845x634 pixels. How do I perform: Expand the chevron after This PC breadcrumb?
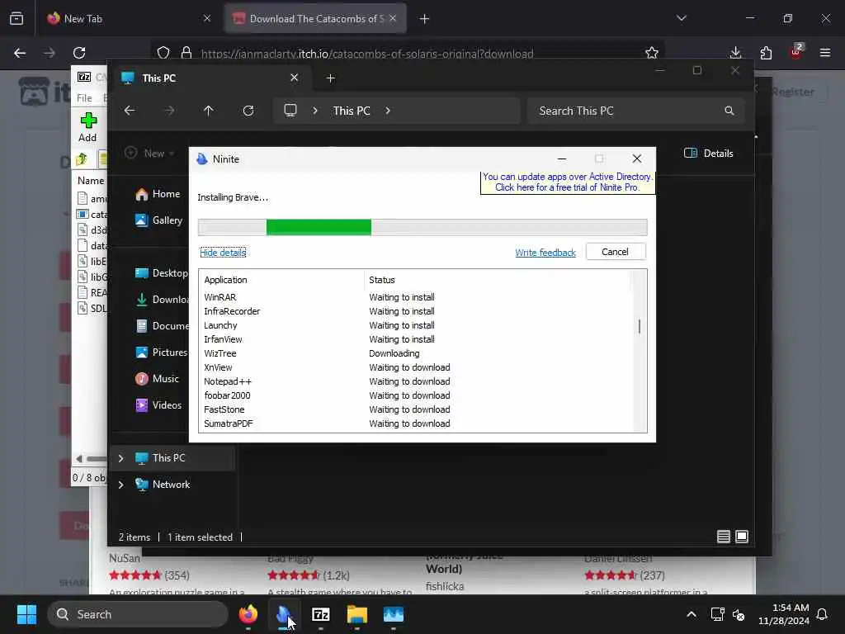click(388, 111)
